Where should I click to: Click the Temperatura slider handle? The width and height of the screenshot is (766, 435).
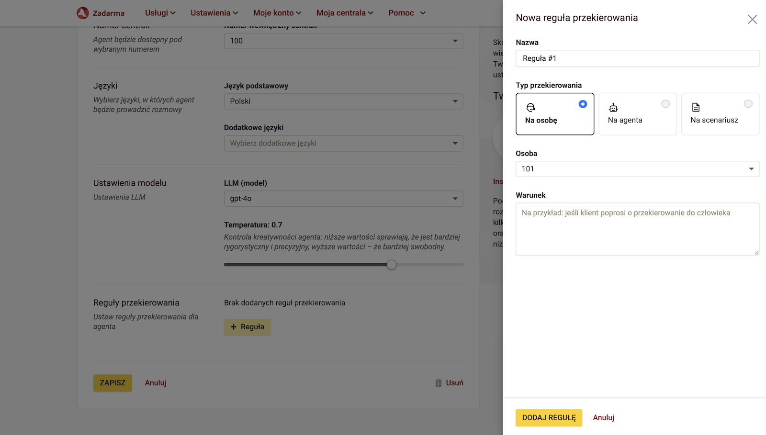pos(392,265)
